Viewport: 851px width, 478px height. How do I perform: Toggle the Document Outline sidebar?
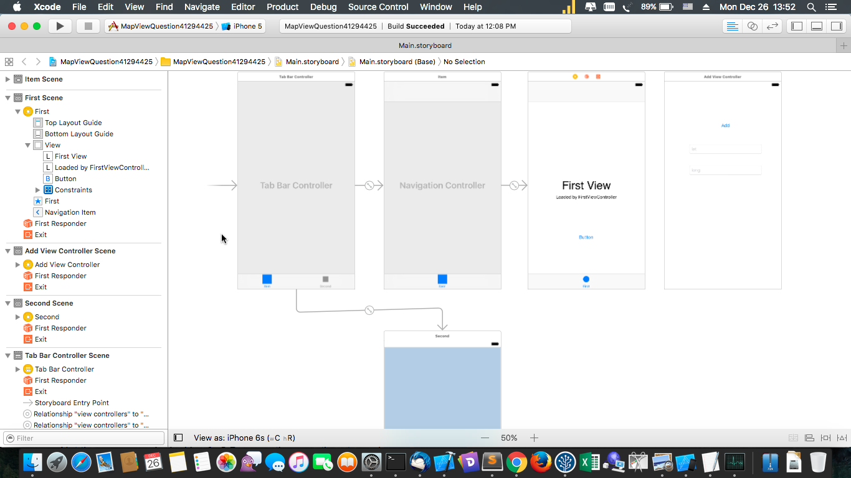(x=178, y=438)
